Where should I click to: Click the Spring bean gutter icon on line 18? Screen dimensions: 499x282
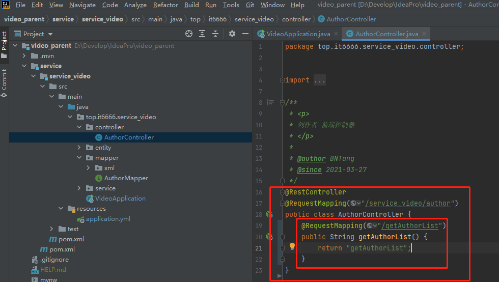(x=269, y=214)
